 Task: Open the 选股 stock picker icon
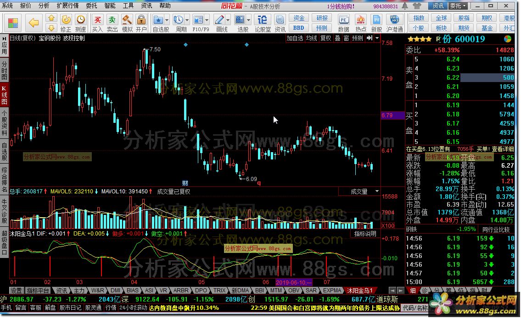(240, 20)
